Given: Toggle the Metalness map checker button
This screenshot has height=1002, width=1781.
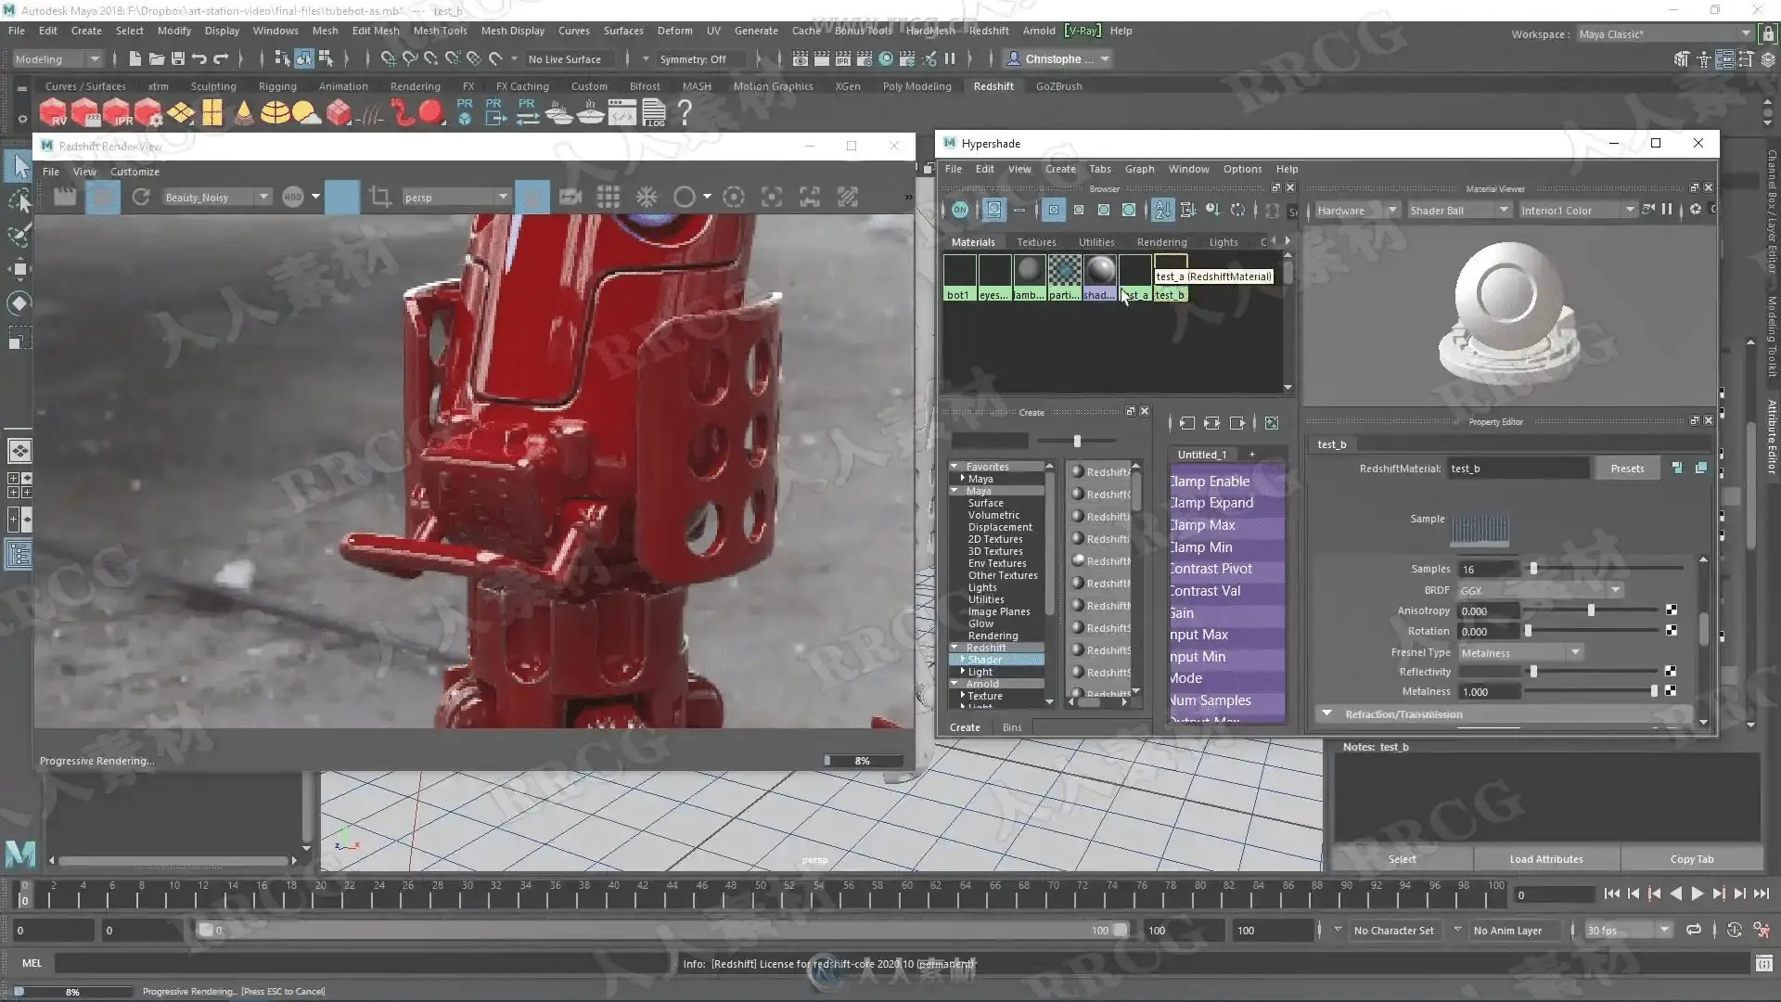Looking at the screenshot, I should [x=1671, y=691].
